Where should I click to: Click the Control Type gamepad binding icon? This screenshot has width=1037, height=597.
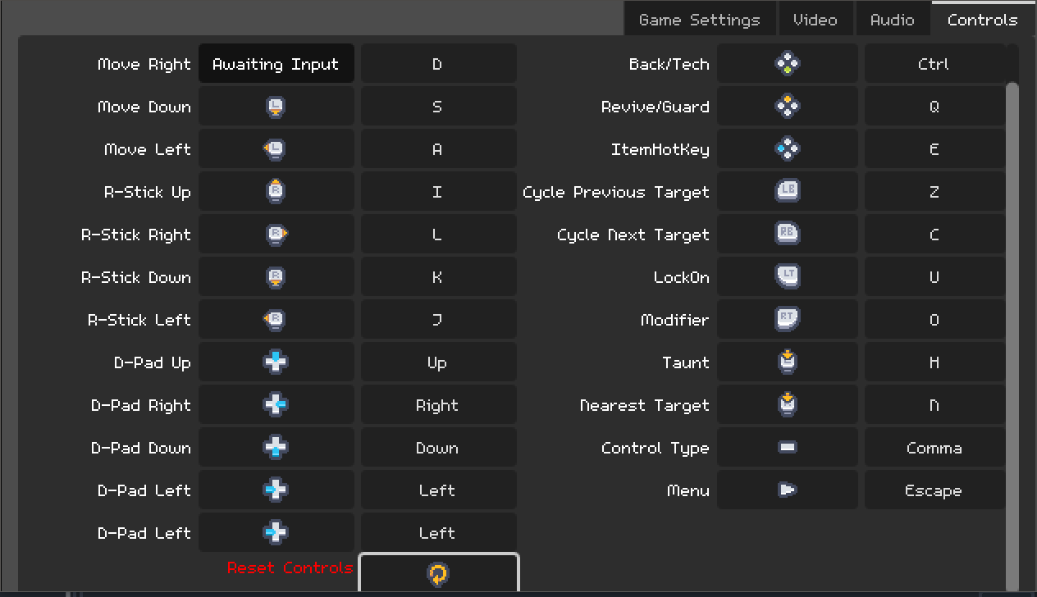[788, 448]
